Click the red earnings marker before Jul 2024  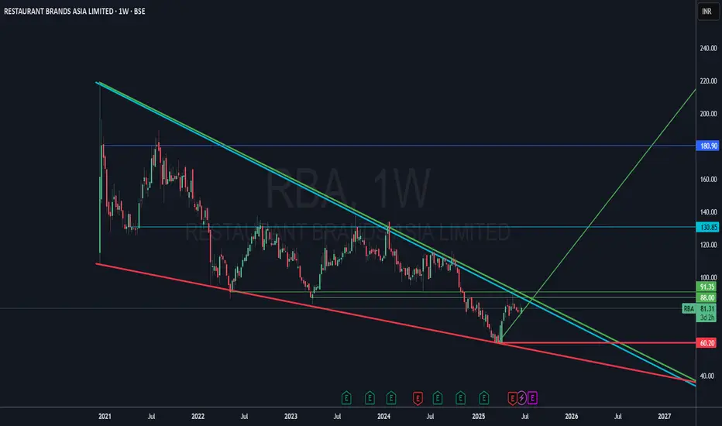[x=418, y=398]
